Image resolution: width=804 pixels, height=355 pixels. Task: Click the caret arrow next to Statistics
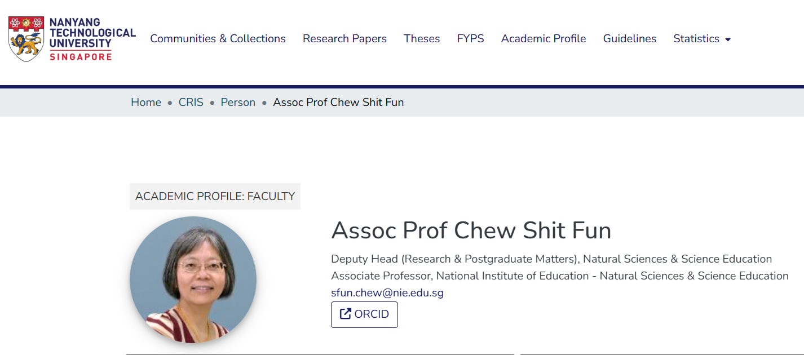pos(728,39)
